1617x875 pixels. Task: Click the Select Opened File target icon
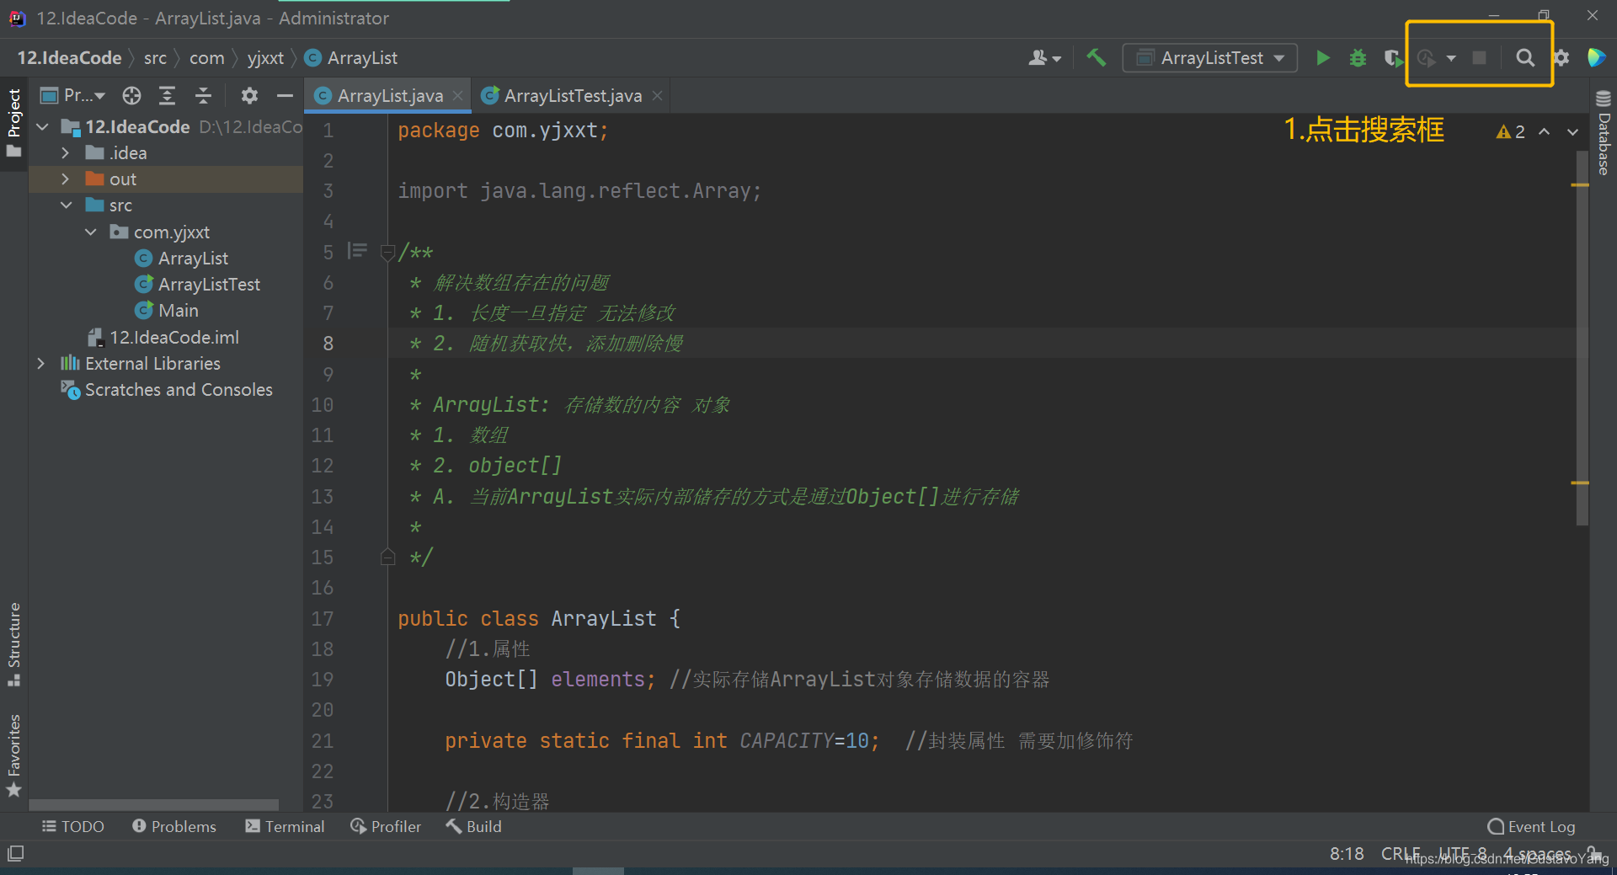pos(131,95)
